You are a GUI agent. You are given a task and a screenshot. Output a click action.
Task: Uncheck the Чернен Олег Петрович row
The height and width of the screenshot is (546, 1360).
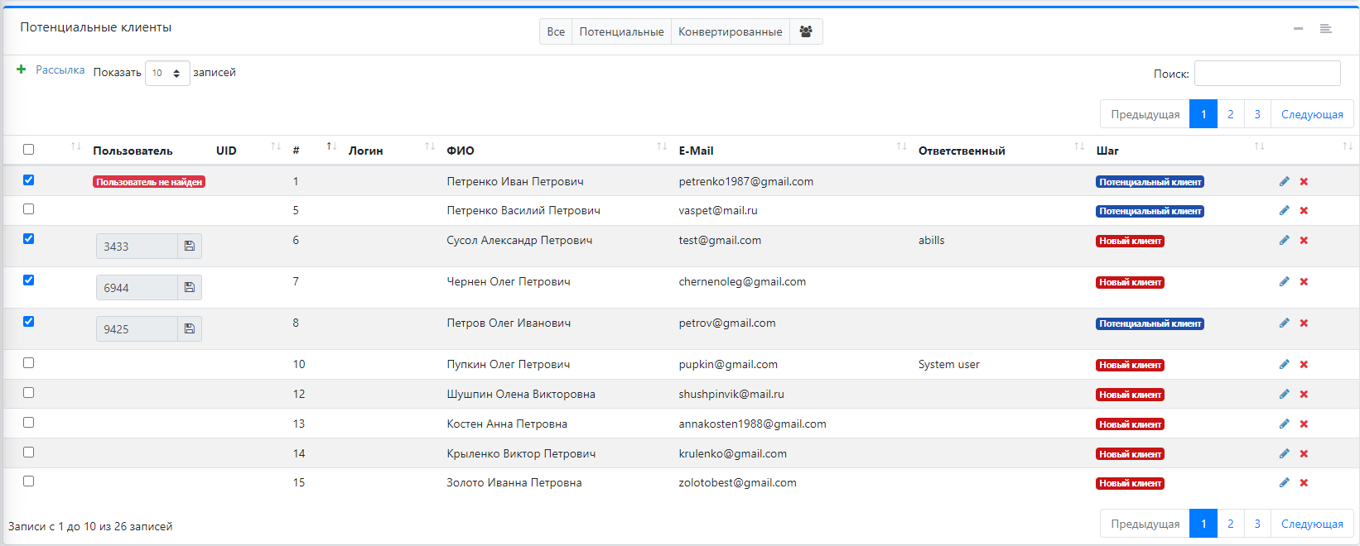coord(29,280)
